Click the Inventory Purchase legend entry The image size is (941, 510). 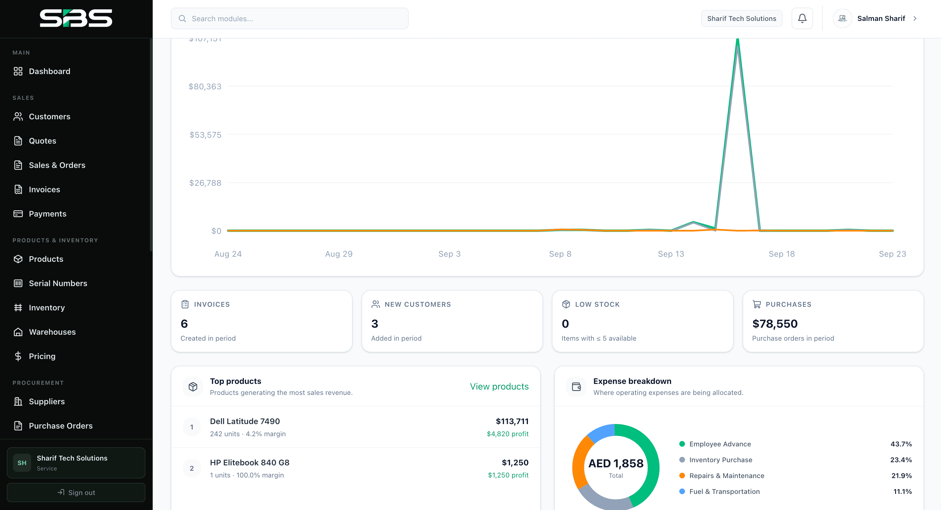[795, 460]
